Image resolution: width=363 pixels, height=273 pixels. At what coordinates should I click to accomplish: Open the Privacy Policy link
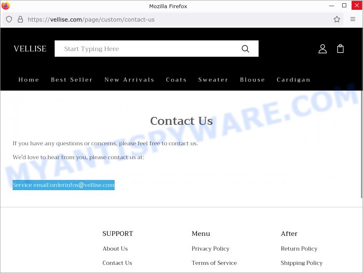[210, 249]
